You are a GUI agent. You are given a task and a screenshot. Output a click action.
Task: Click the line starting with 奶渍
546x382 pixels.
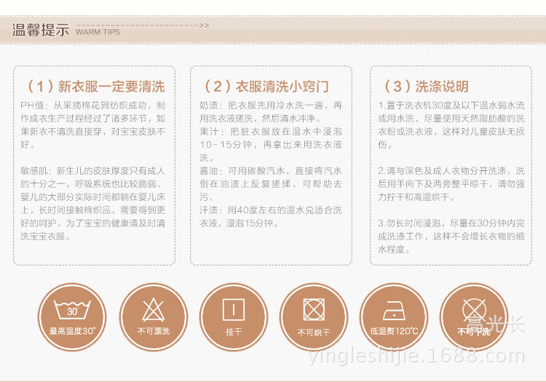coord(271,106)
